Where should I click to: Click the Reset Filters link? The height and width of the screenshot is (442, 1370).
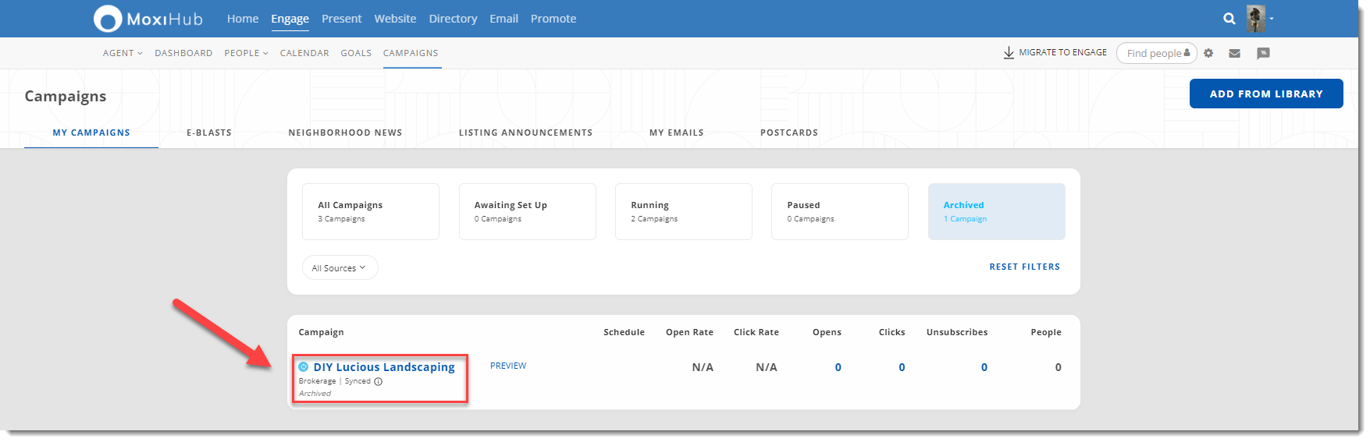1024,267
